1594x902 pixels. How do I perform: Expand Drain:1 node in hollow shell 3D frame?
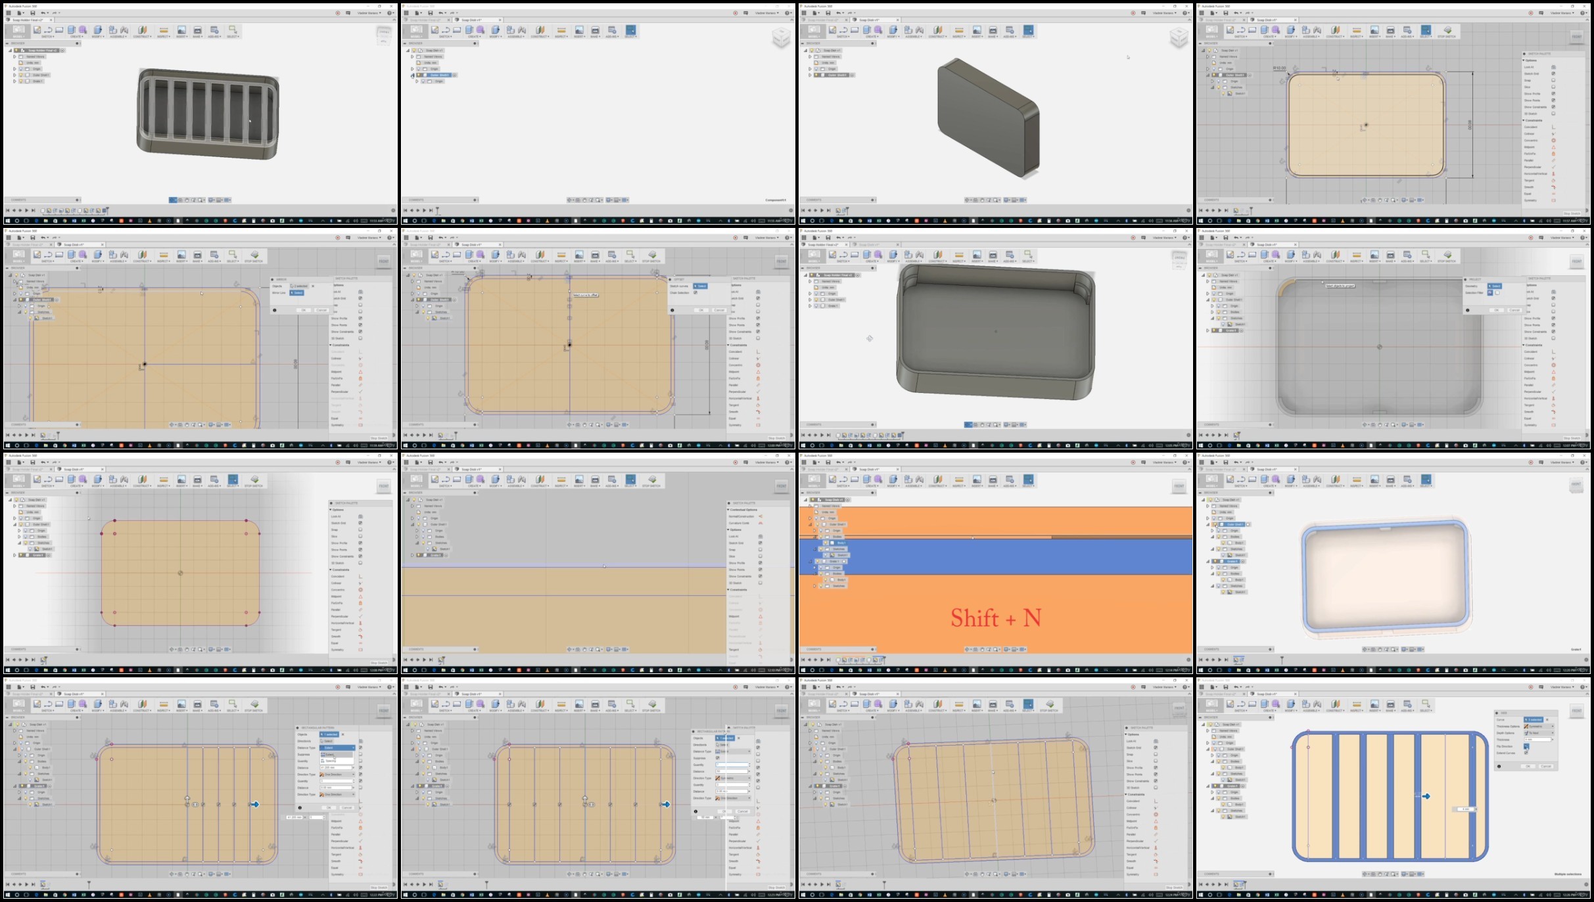tap(810, 306)
